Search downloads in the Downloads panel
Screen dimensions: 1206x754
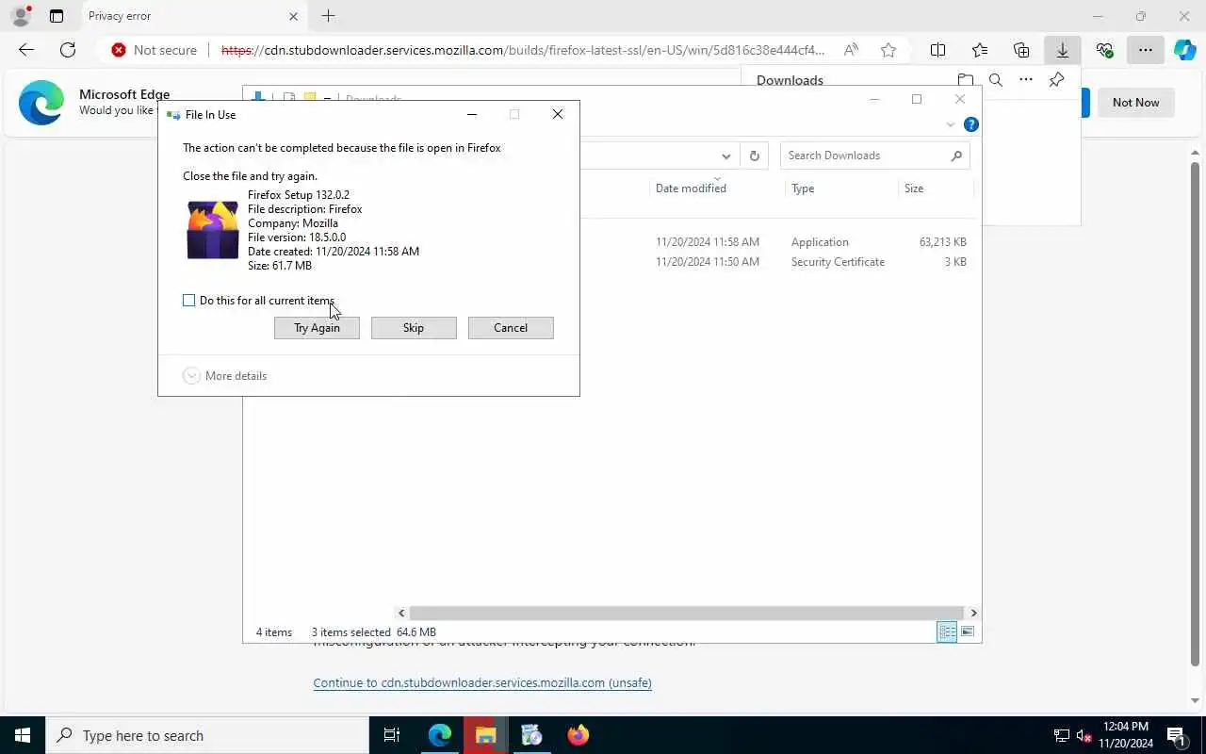point(995,80)
